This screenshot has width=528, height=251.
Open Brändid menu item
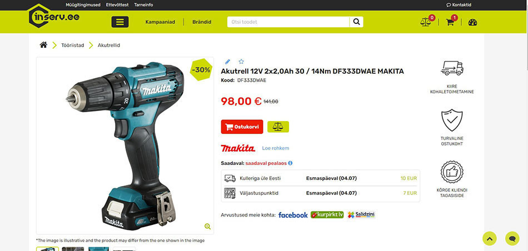click(202, 22)
